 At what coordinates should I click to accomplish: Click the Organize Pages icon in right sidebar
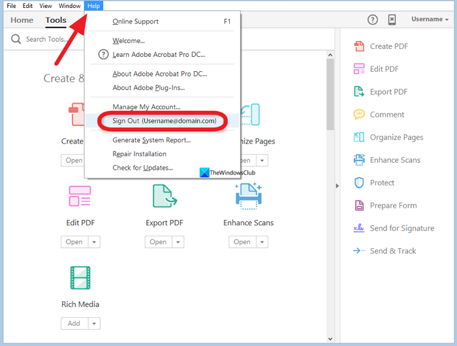359,136
